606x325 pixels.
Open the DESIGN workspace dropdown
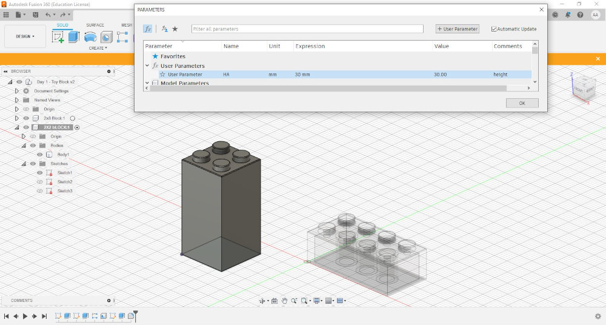[25, 36]
